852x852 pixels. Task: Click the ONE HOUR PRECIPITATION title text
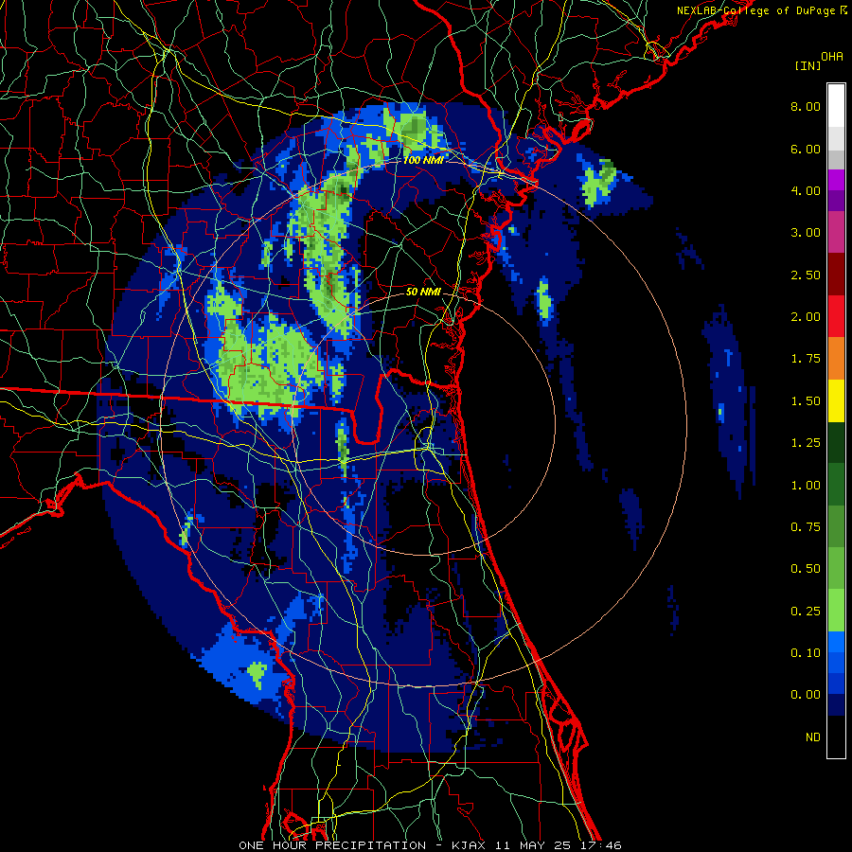[332, 845]
